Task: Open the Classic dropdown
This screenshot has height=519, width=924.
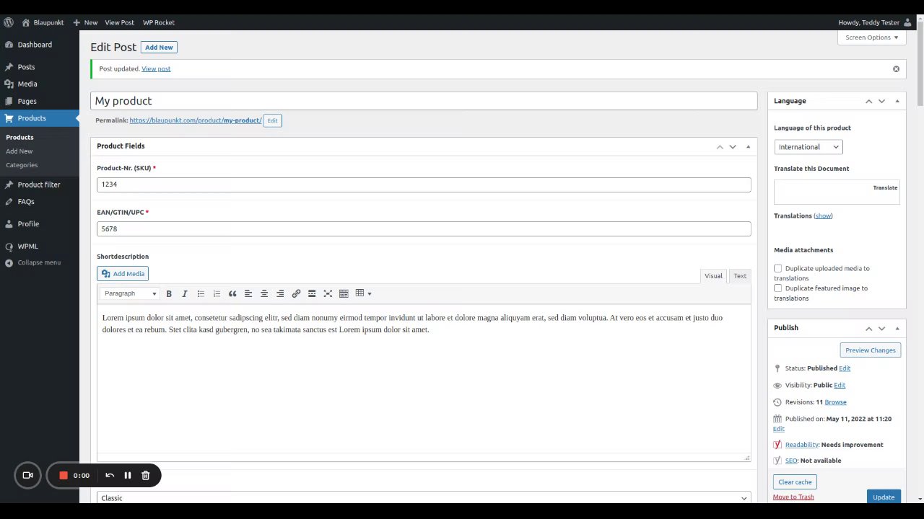Action: tap(424, 497)
